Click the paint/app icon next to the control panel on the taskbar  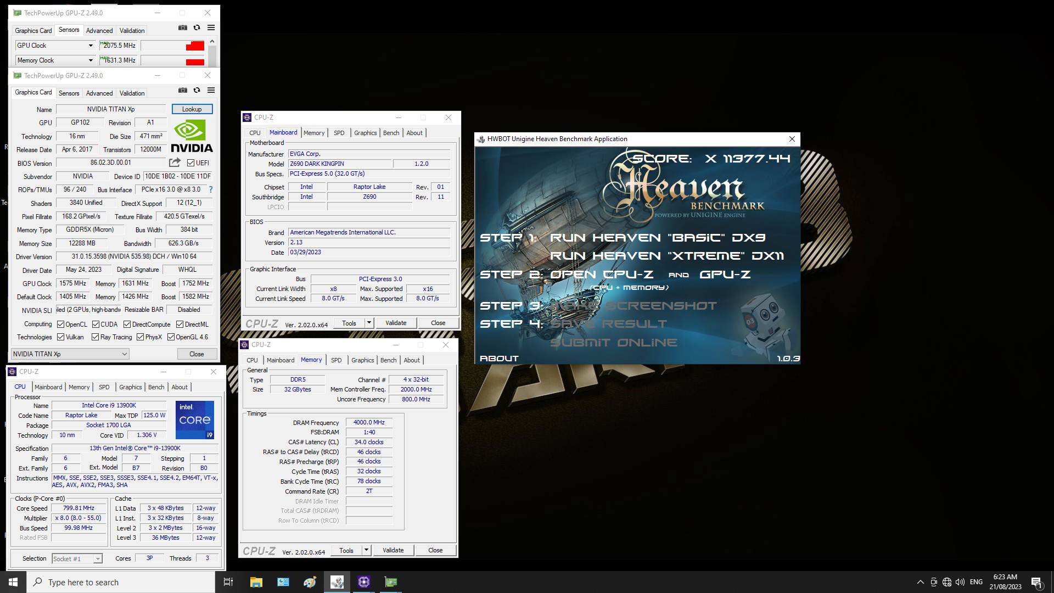tap(310, 582)
